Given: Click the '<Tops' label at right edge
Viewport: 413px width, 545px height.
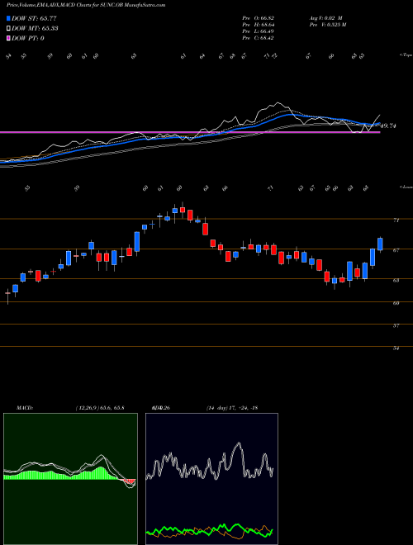Looking at the screenshot, I should tap(406, 55).
